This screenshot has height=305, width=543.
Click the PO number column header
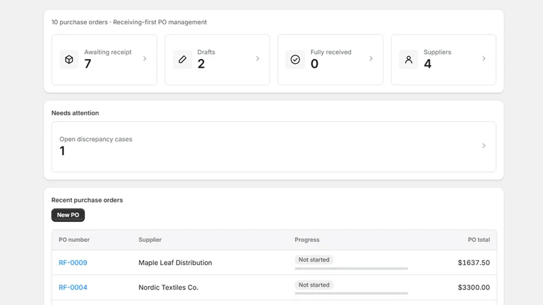(74, 240)
